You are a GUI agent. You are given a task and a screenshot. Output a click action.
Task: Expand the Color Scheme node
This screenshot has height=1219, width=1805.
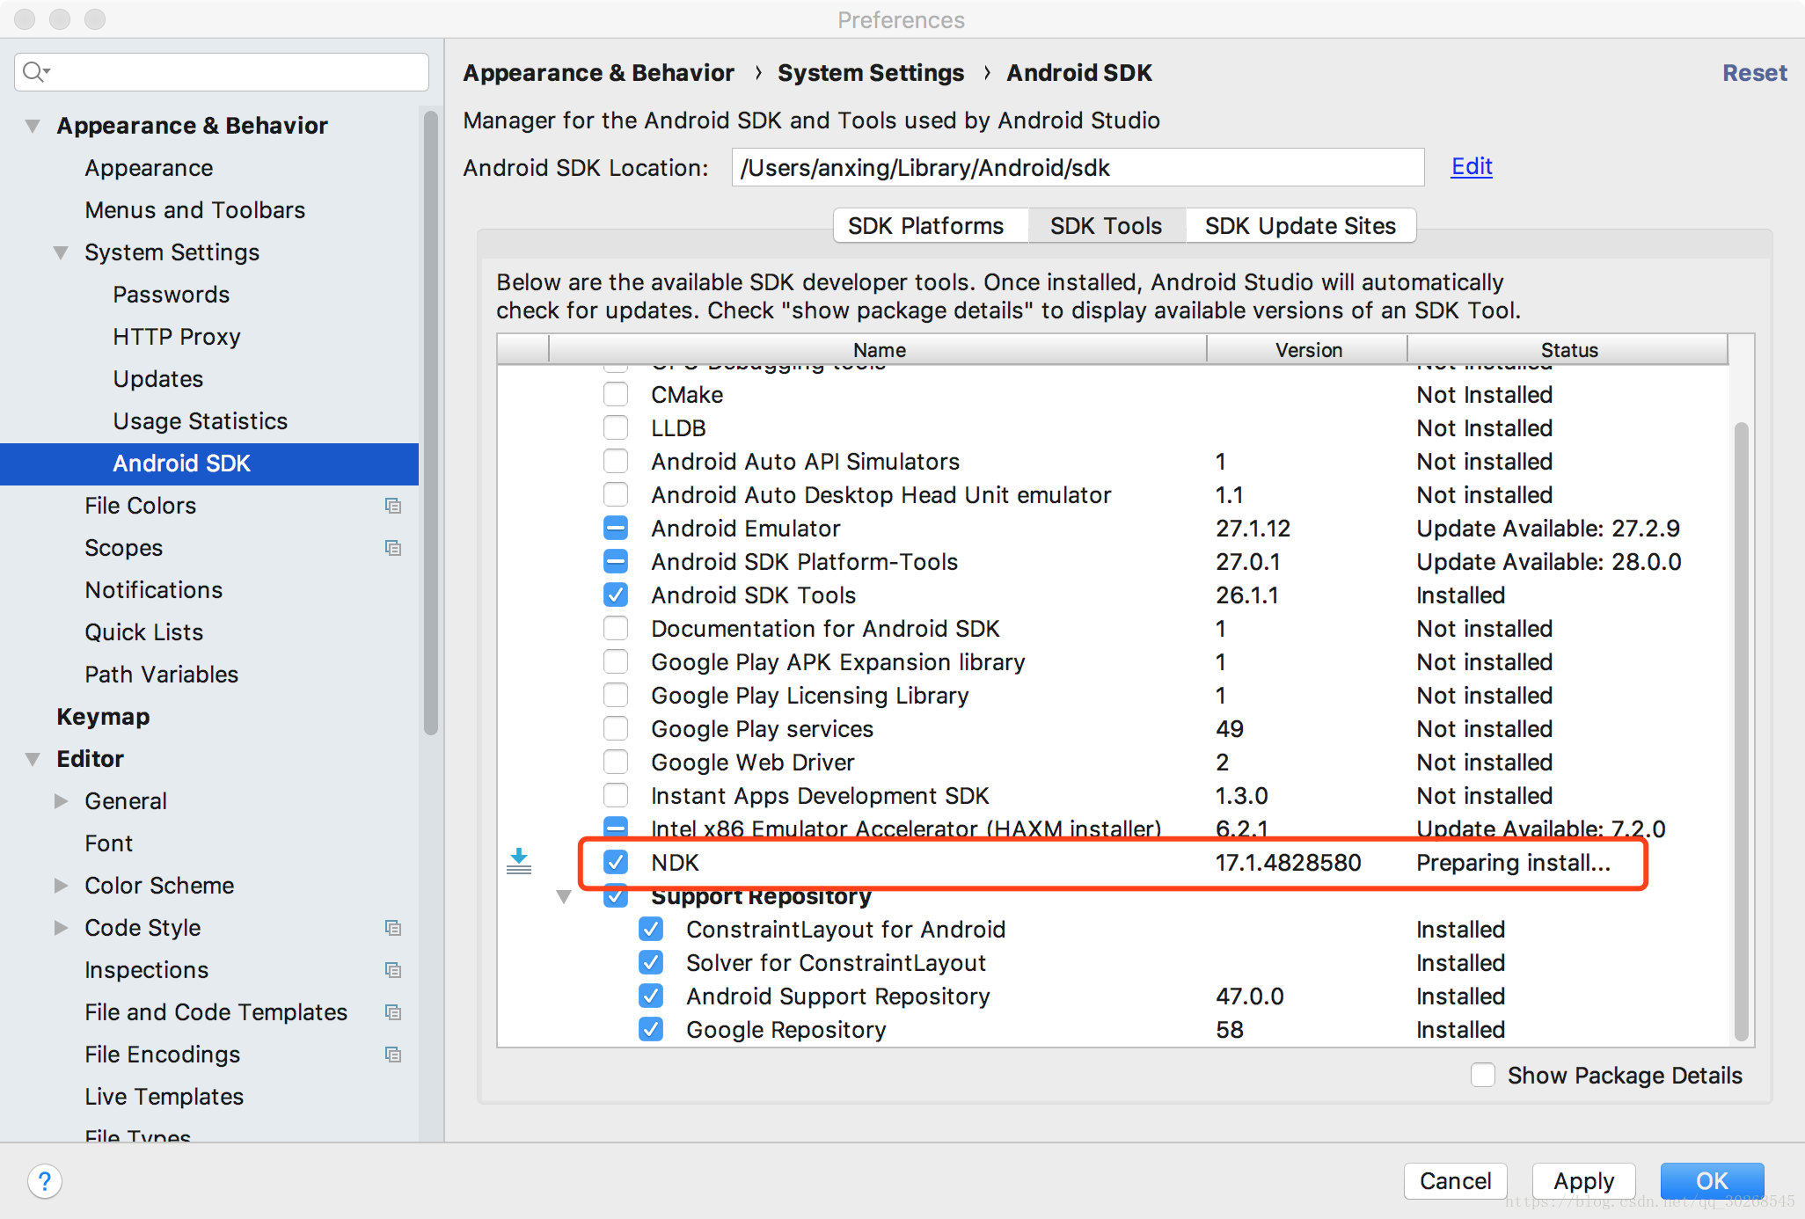coord(61,886)
